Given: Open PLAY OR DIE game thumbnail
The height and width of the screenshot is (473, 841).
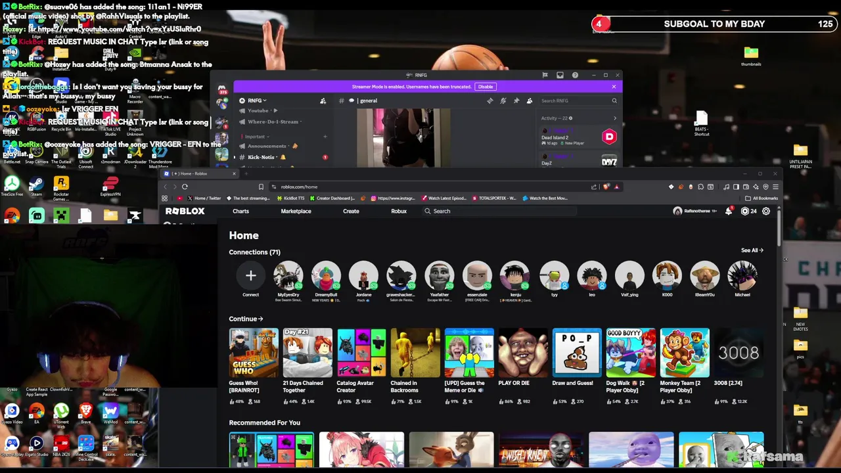Looking at the screenshot, I should 523,353.
